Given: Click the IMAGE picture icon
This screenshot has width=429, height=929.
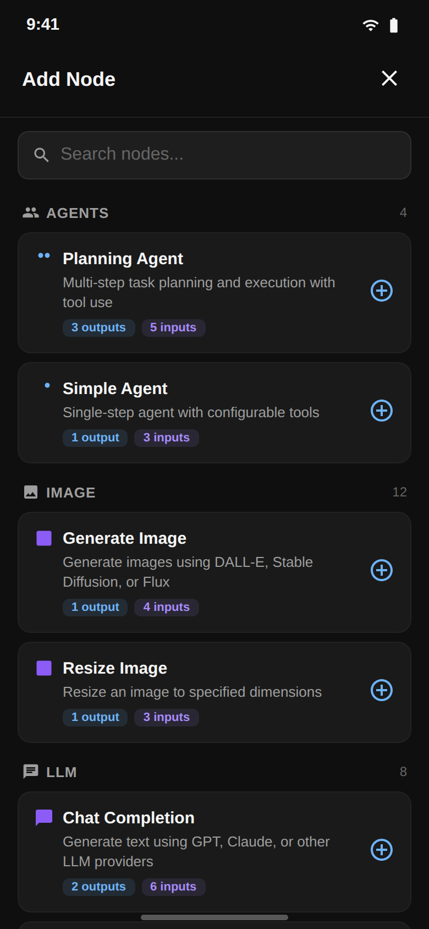Looking at the screenshot, I should 31,492.
